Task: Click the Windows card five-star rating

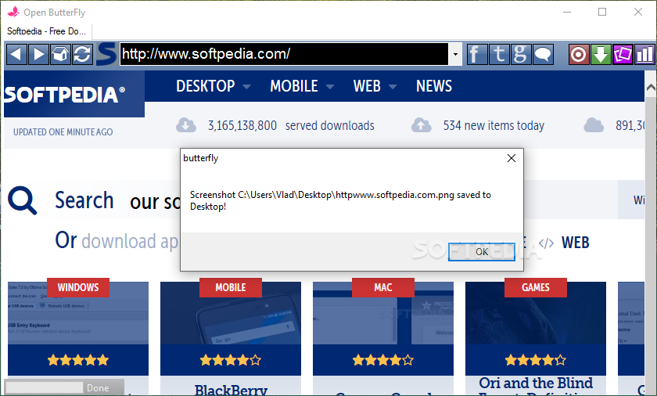Action: 78,360
